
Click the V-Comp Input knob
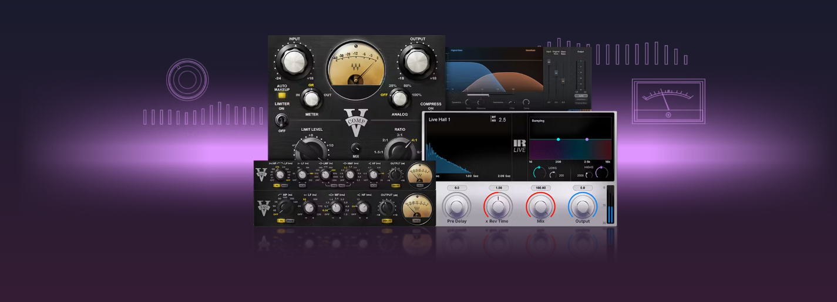pyautogui.click(x=294, y=62)
